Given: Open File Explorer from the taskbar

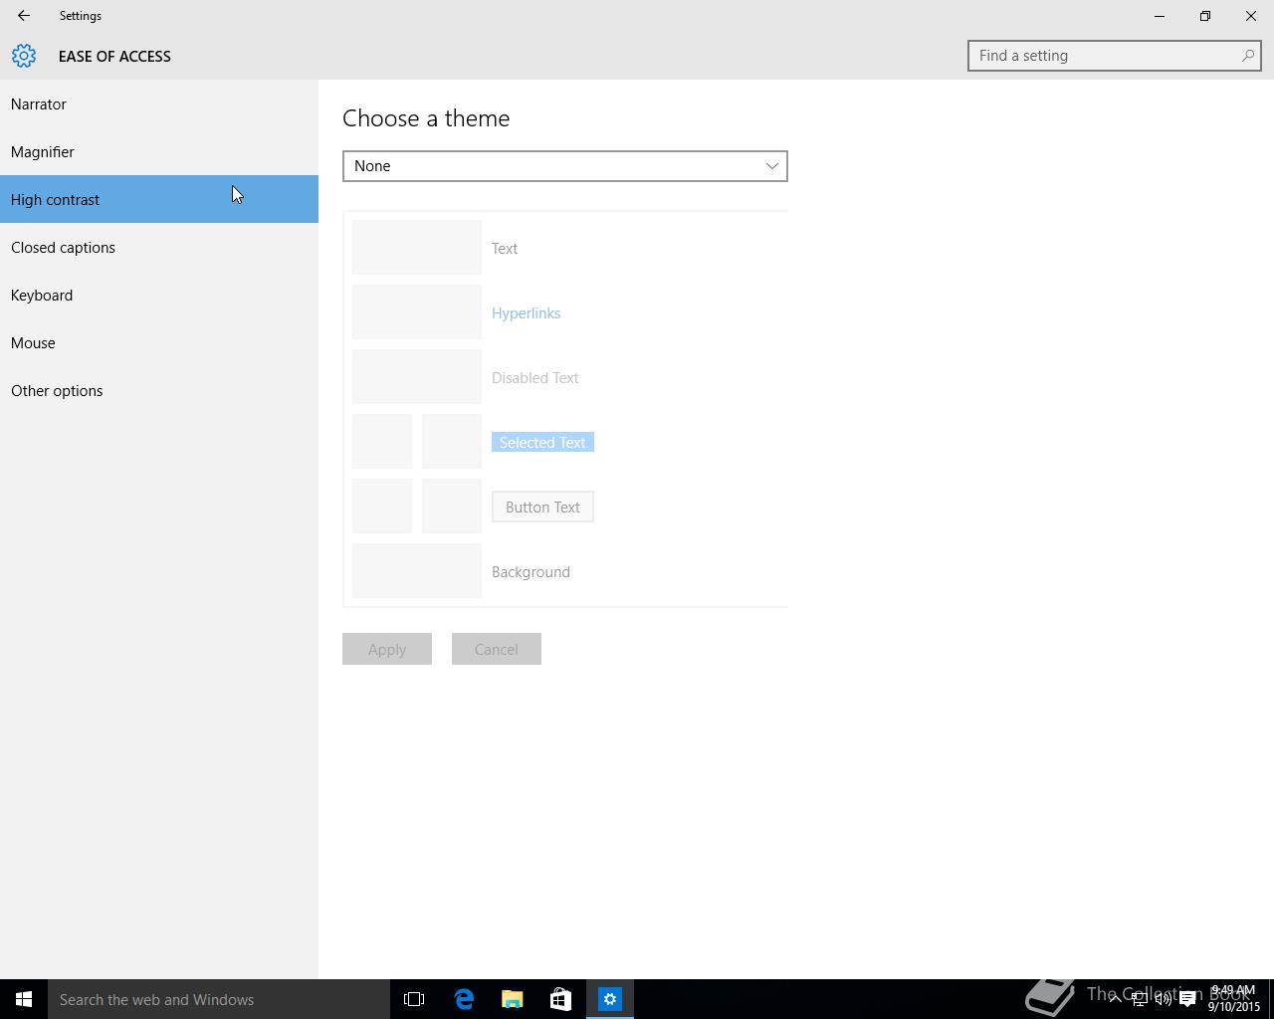Looking at the screenshot, I should tap(513, 999).
